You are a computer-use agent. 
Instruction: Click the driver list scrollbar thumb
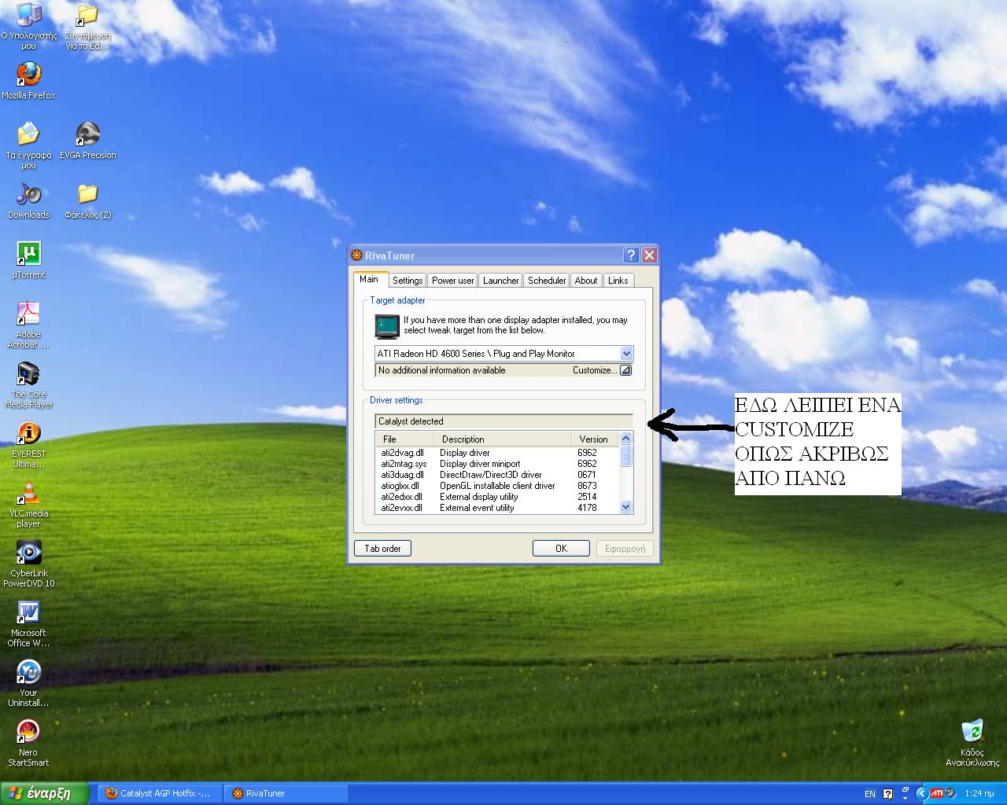(x=626, y=456)
